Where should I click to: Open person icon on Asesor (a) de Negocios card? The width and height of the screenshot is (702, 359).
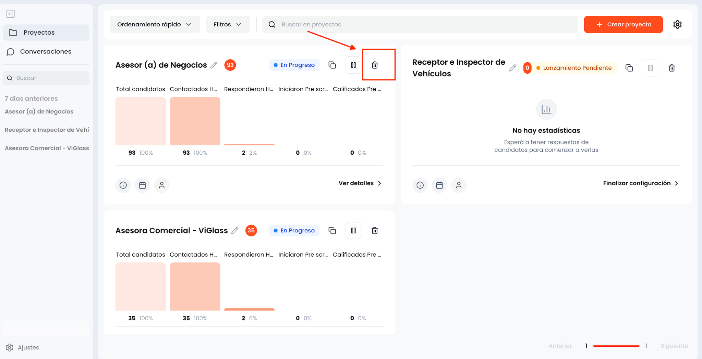(x=162, y=185)
